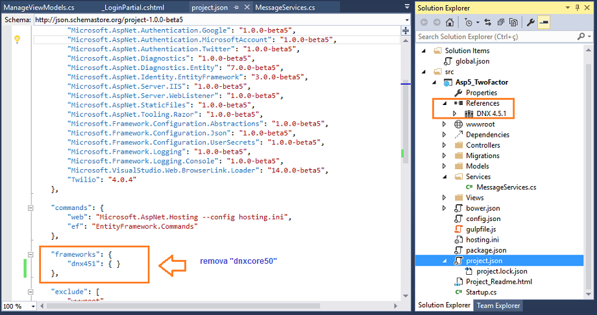The image size is (597, 315).
Task: Select package.json in Solution Explorer
Action: [486, 250]
